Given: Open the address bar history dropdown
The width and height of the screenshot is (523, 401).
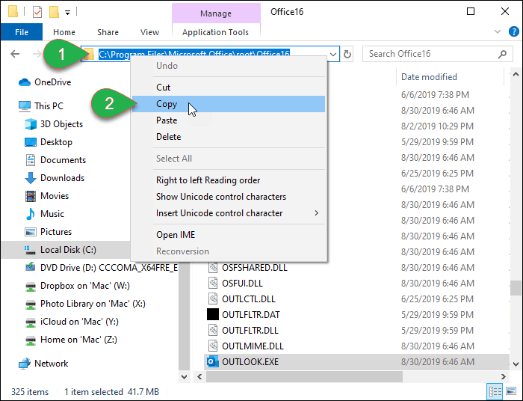Looking at the screenshot, I should coord(333,54).
